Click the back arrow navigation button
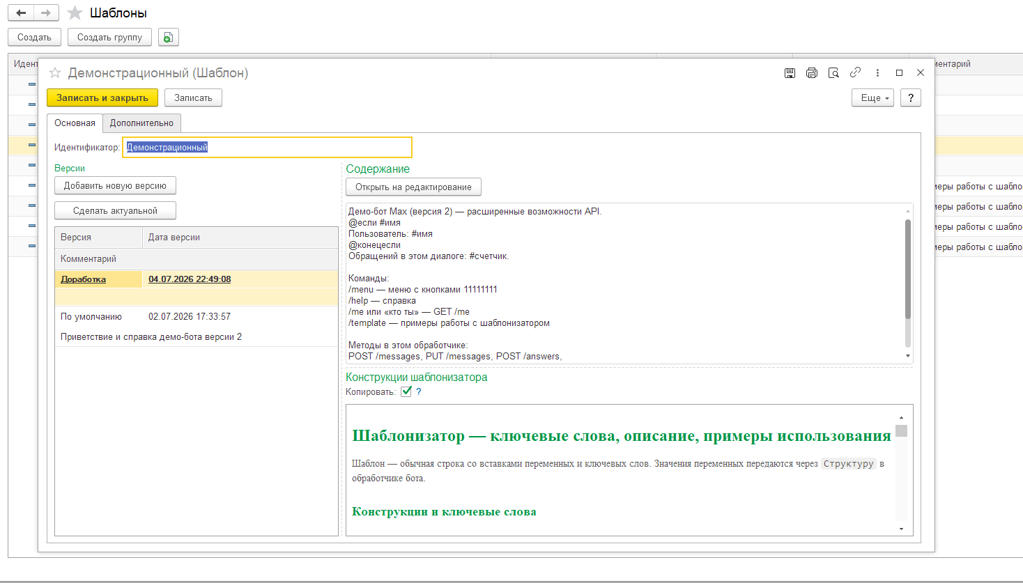 click(x=21, y=13)
